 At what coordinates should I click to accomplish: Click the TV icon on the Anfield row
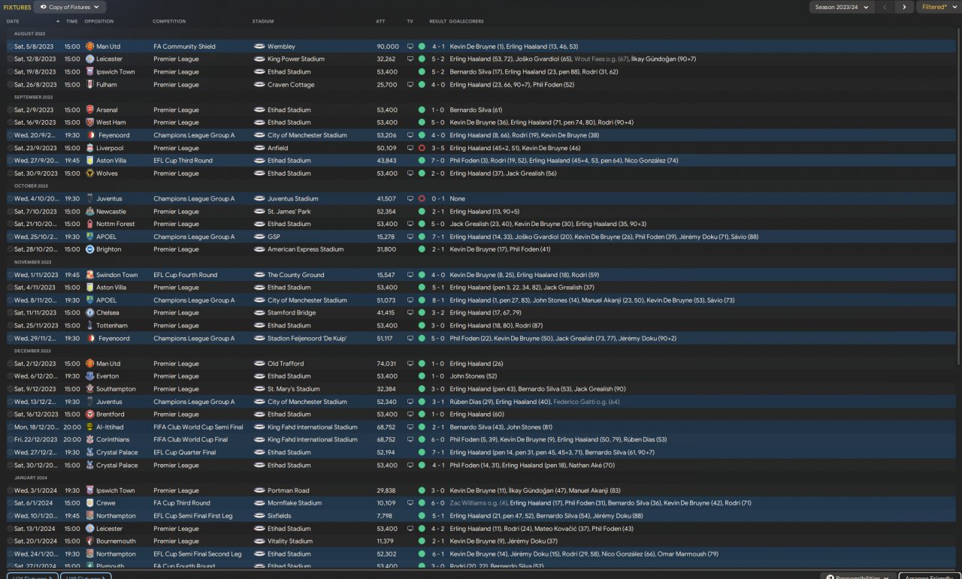(x=410, y=148)
